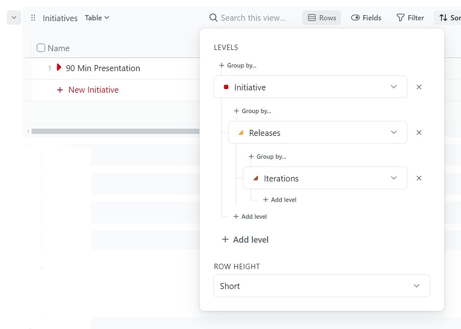Click Add level at the panel bottom
The height and width of the screenshot is (329, 461).
pos(244,239)
